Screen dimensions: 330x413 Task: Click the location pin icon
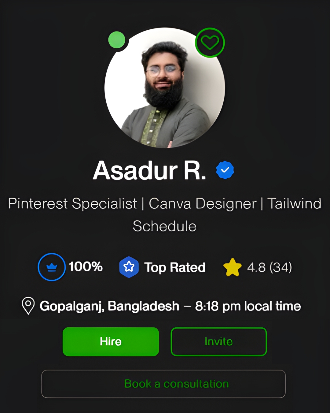(x=28, y=306)
